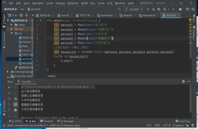Open the TODO tool window
This screenshot has height=129, width=198.
(15, 121)
